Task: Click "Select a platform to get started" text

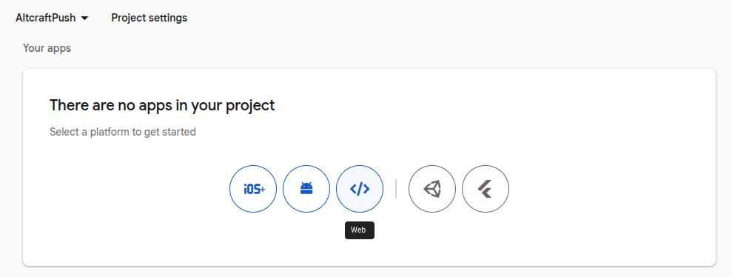Action: tap(123, 132)
